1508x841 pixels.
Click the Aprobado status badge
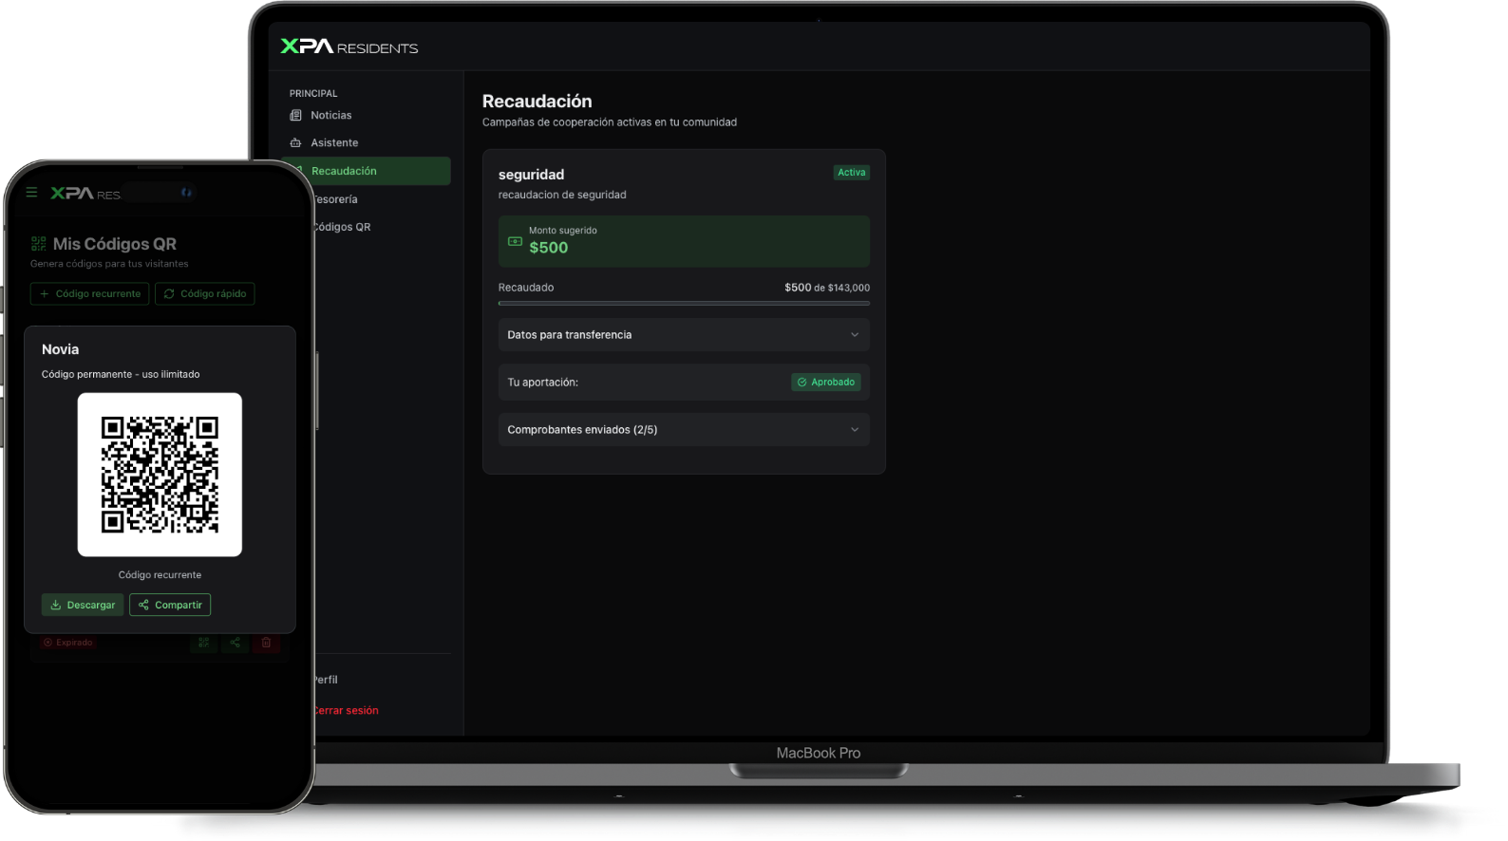[x=826, y=382]
